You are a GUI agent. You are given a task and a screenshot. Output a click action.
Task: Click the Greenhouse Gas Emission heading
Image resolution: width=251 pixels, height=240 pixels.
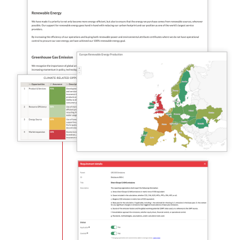click(x=52, y=57)
